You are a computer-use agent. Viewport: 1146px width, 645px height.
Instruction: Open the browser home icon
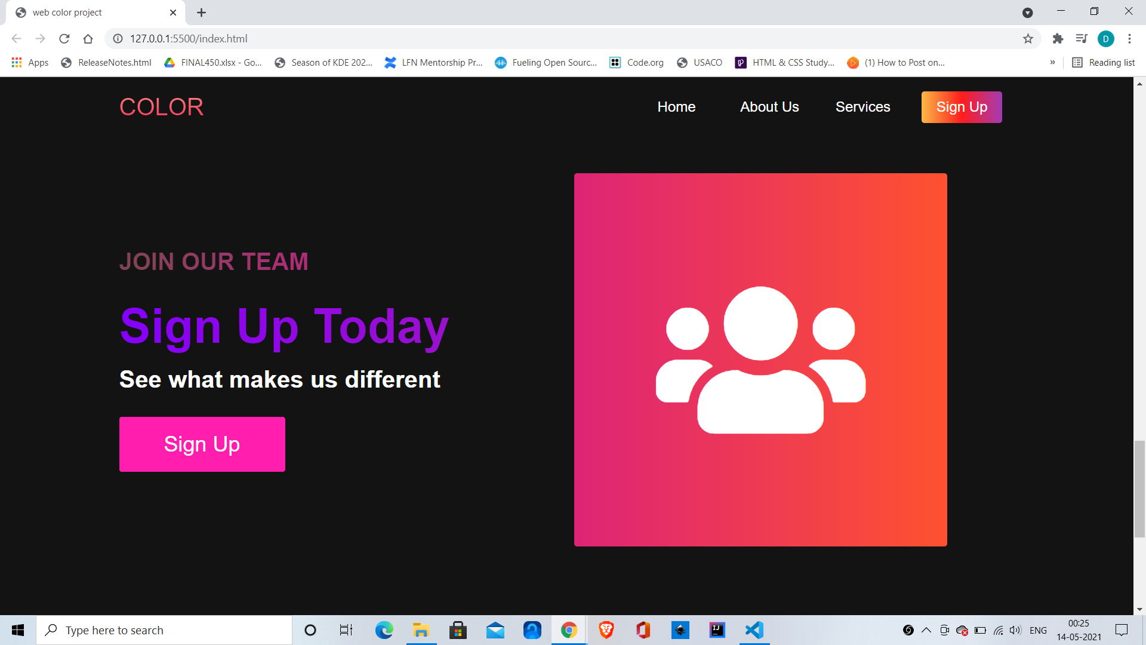click(88, 38)
